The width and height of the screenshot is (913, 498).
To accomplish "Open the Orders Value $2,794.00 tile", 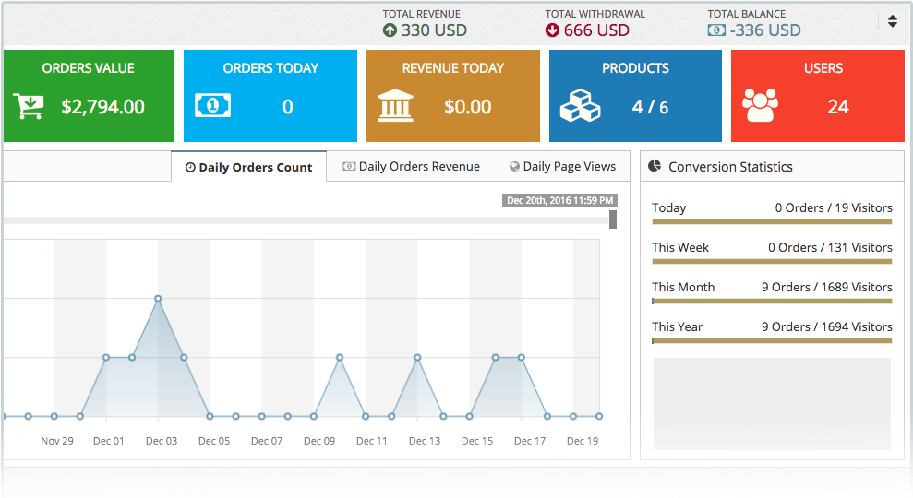I will point(90,95).
